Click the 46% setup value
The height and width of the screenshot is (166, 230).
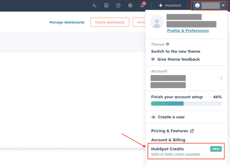217,97
